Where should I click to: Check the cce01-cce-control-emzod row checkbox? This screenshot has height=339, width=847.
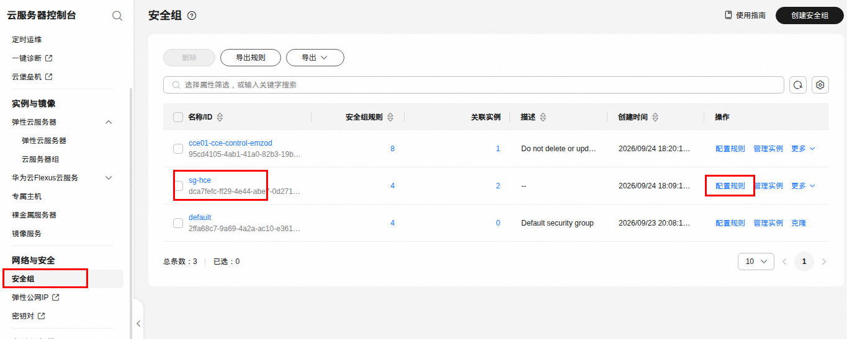click(x=178, y=149)
